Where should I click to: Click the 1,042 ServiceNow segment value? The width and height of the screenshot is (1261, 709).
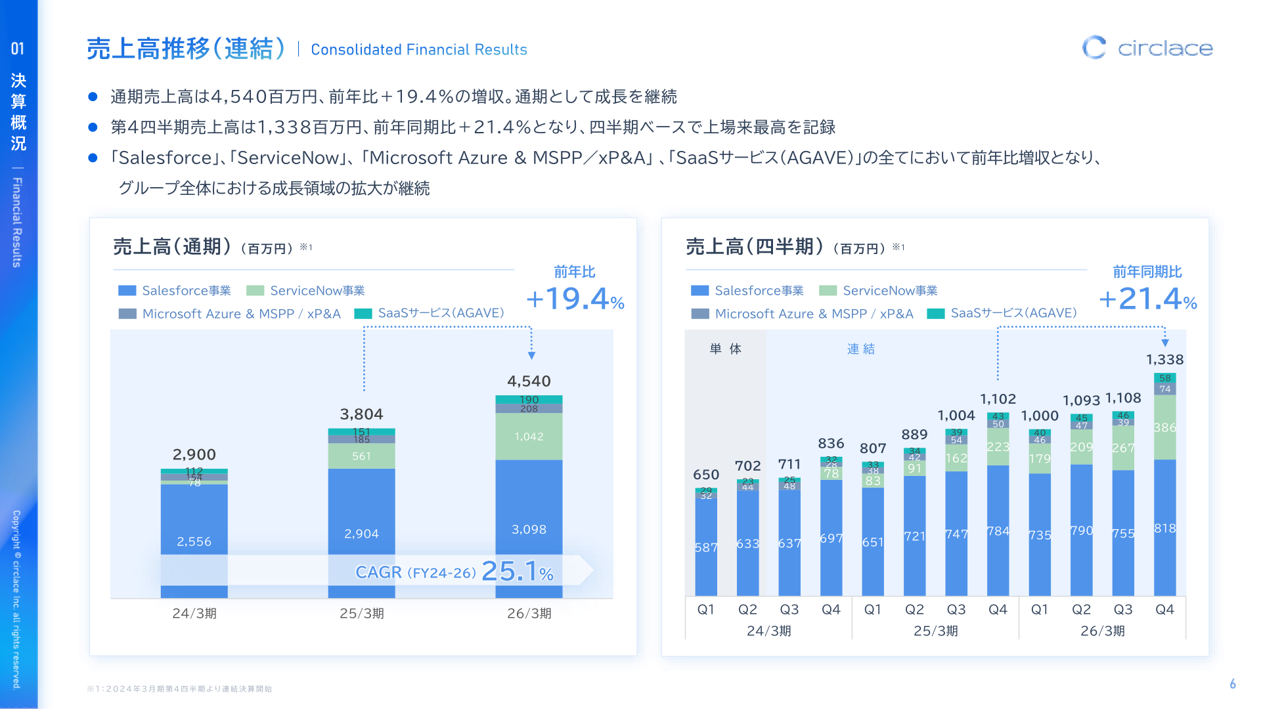coord(529,437)
